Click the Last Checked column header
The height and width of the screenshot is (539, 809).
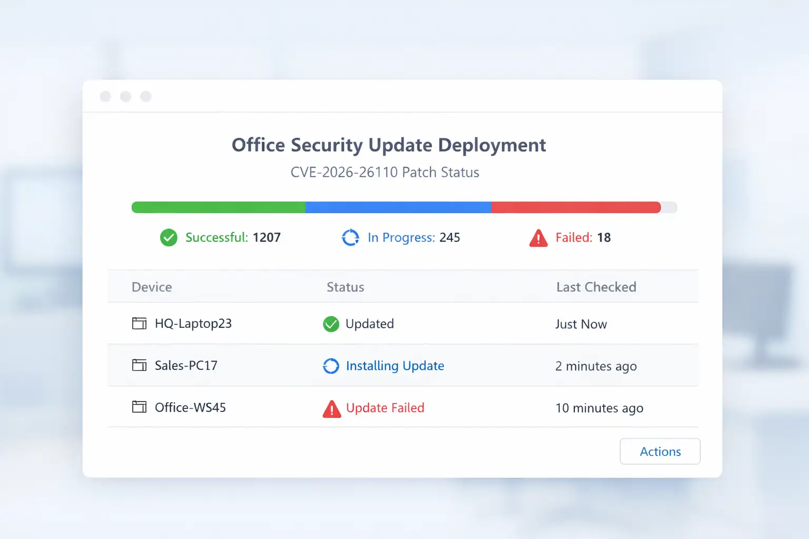(x=596, y=287)
